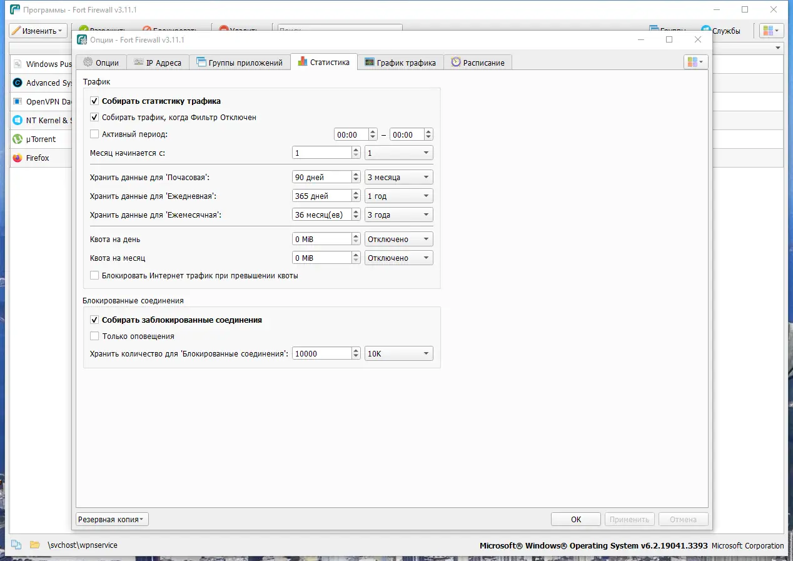The height and width of the screenshot is (561, 793).
Task: Select µTorrent row in Программы window
Action: pos(41,139)
